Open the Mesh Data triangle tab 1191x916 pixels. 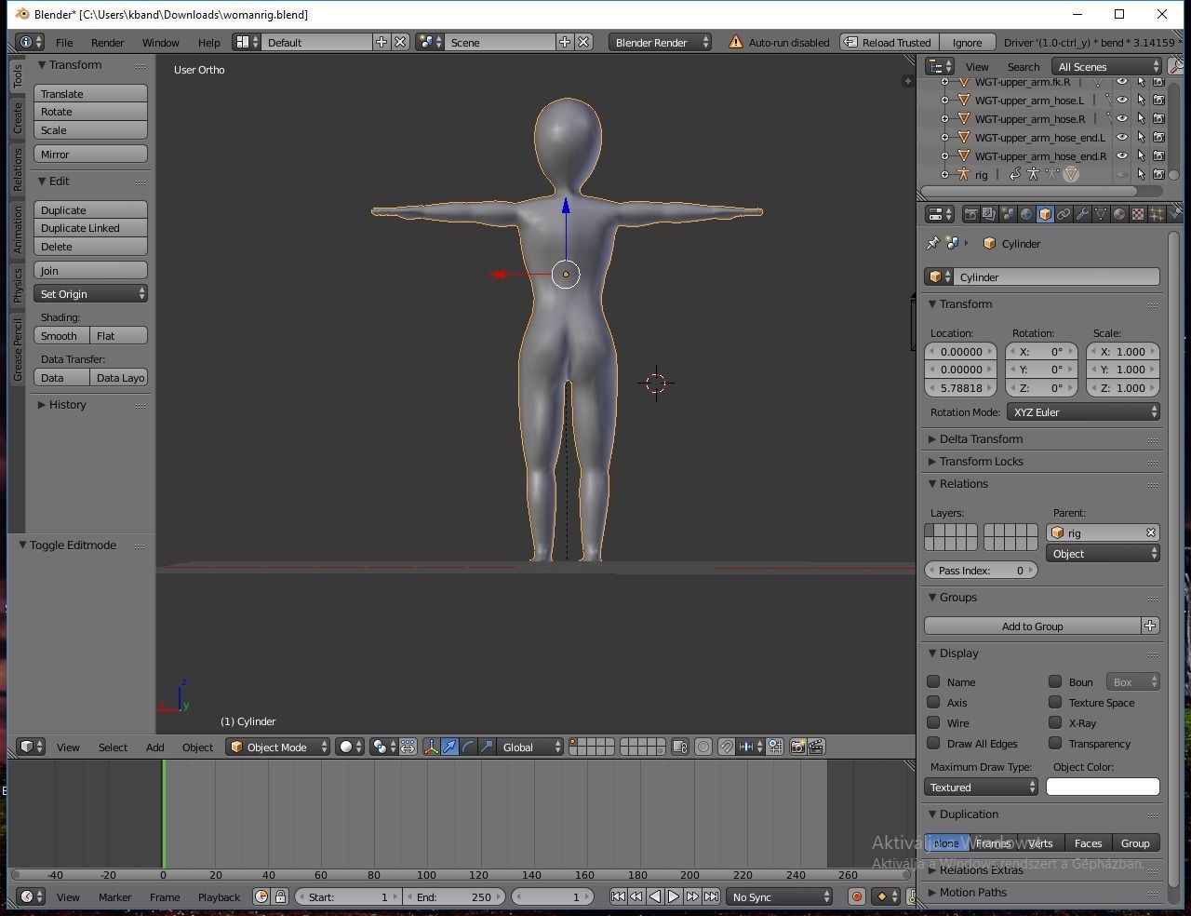click(x=1101, y=214)
